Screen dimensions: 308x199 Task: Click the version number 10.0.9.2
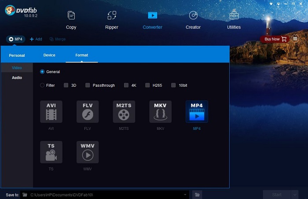31,16
